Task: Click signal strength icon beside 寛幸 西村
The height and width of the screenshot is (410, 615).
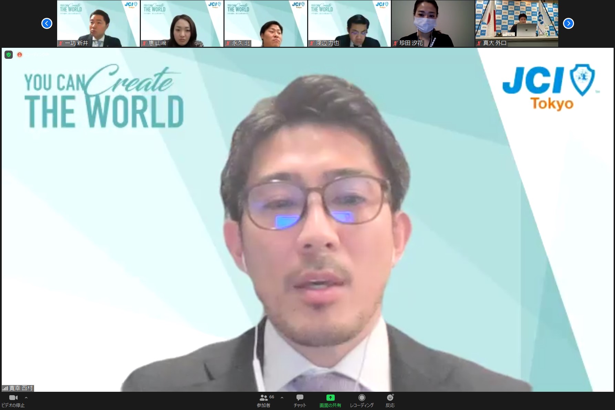Action: pos(5,388)
